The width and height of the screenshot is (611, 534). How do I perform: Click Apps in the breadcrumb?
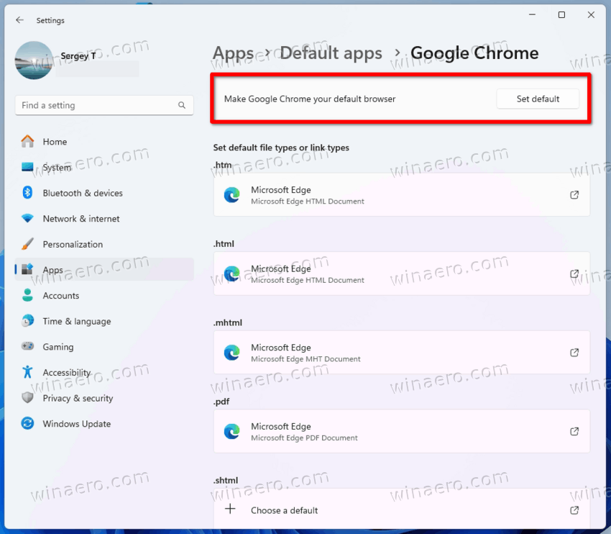tap(233, 53)
